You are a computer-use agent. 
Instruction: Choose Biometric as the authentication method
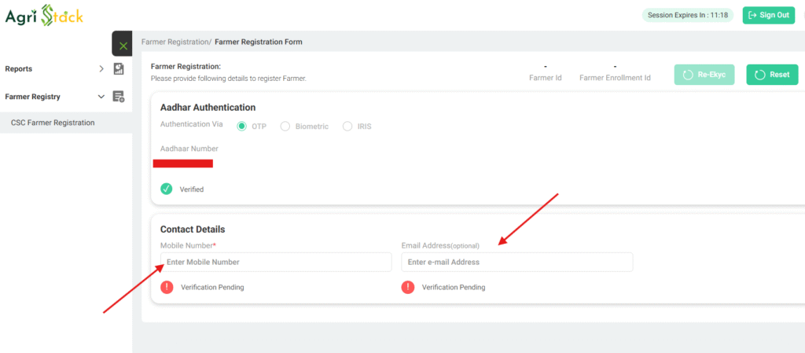pos(285,126)
